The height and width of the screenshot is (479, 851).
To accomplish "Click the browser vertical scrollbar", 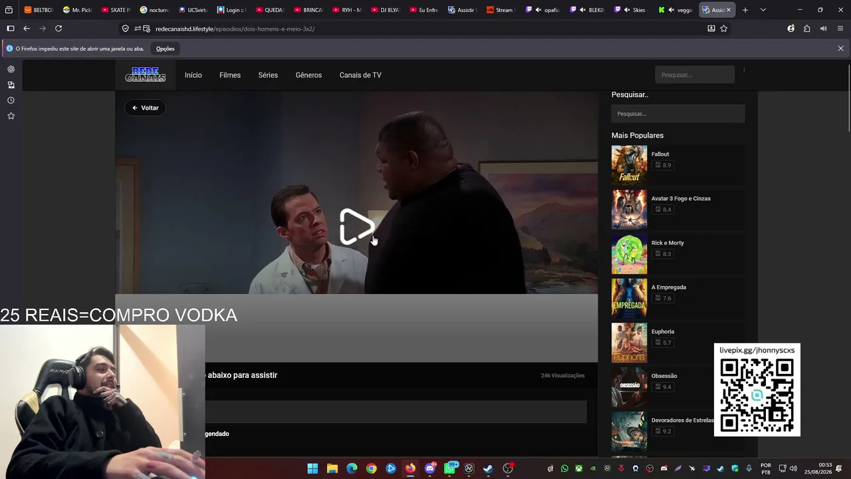I will (848, 100).
